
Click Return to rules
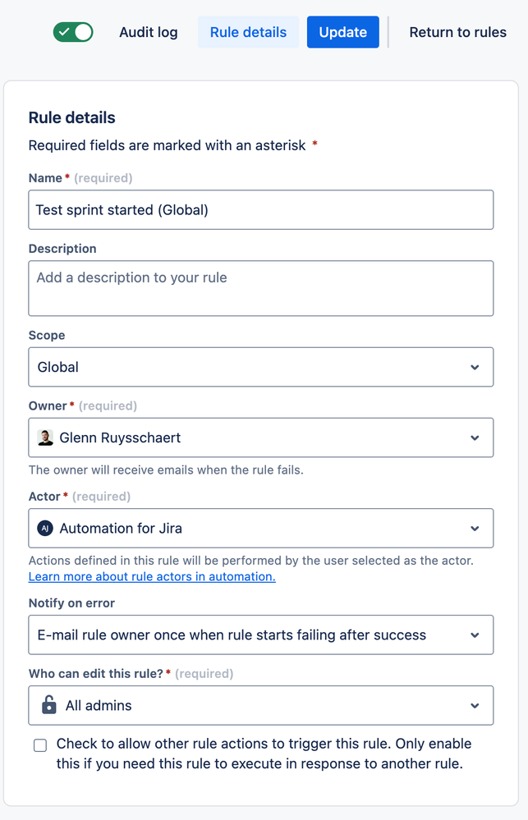click(x=457, y=33)
